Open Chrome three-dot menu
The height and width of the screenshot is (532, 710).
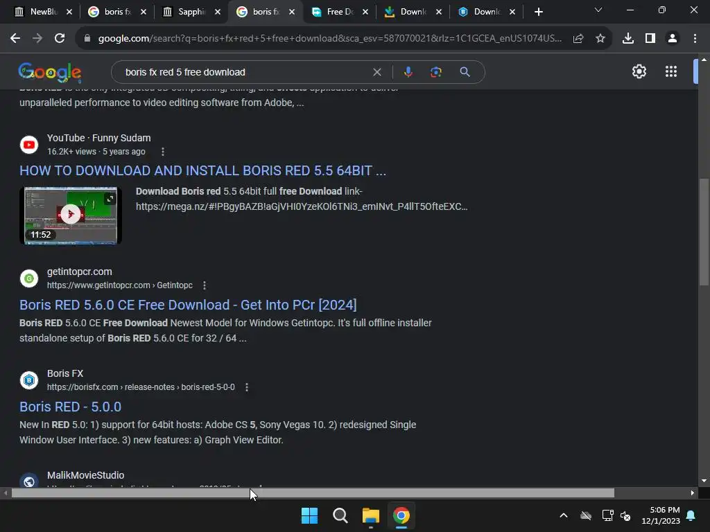(x=695, y=39)
